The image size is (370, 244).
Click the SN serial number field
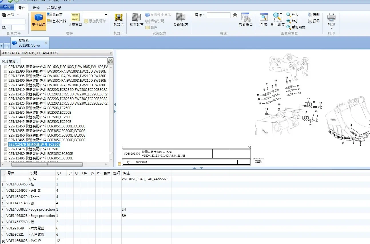click(x=18, y=28)
